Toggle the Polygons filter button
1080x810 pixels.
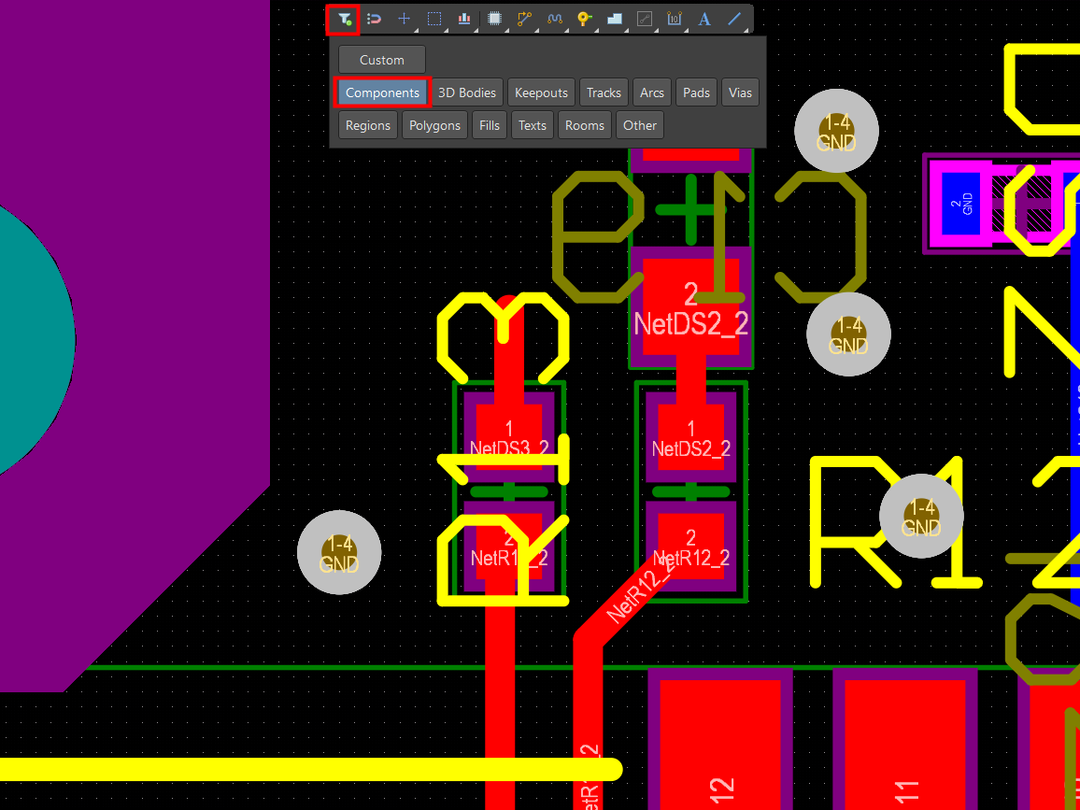point(434,125)
